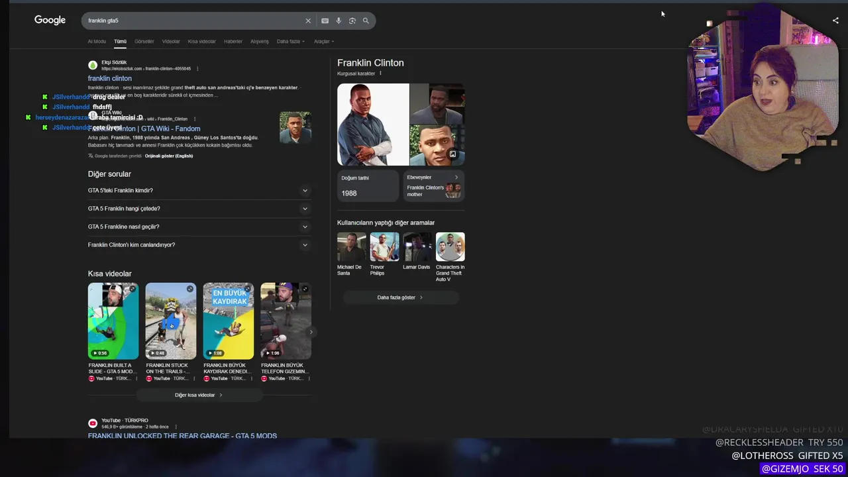Open Ekşi Sözlük result options dots
This screenshot has width=848, height=477.
pyautogui.click(x=197, y=68)
